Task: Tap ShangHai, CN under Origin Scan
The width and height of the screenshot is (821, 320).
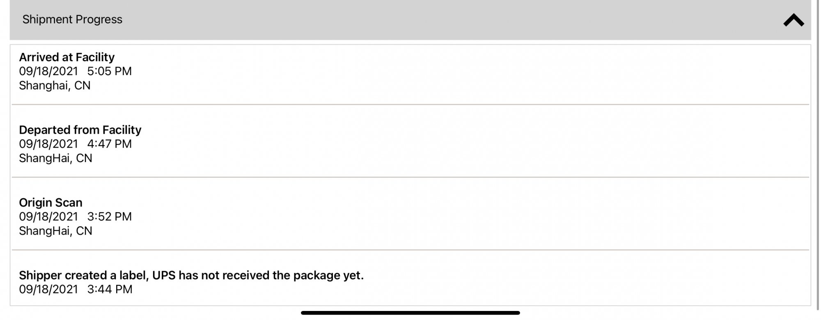Action: coord(55,231)
